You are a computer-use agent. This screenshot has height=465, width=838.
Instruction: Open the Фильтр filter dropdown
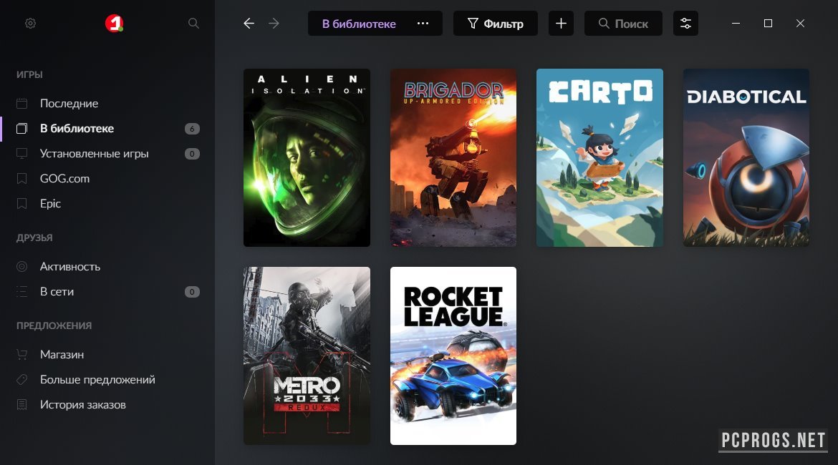[496, 24]
